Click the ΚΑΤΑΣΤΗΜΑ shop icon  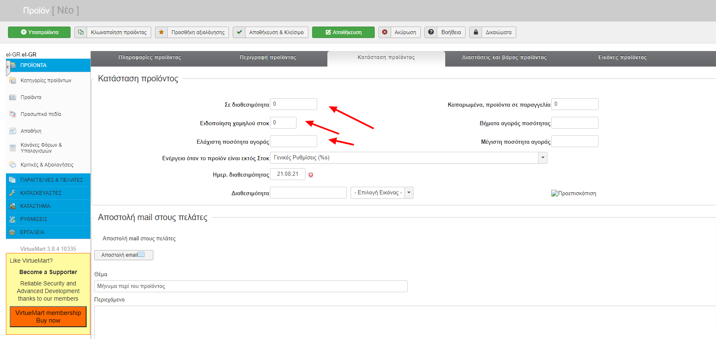pos(12,206)
